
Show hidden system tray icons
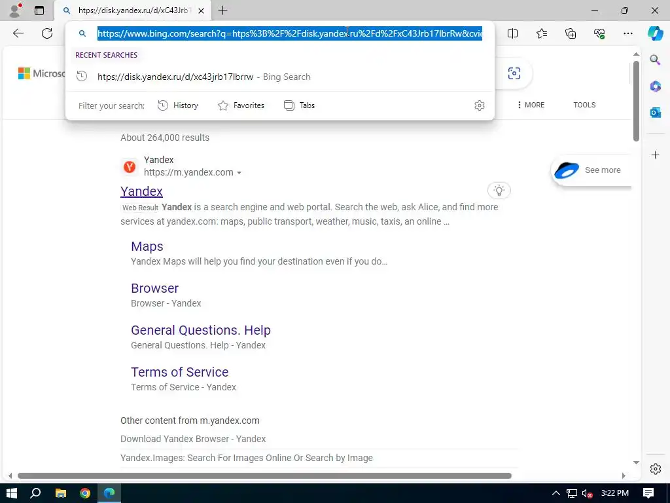[556, 493]
